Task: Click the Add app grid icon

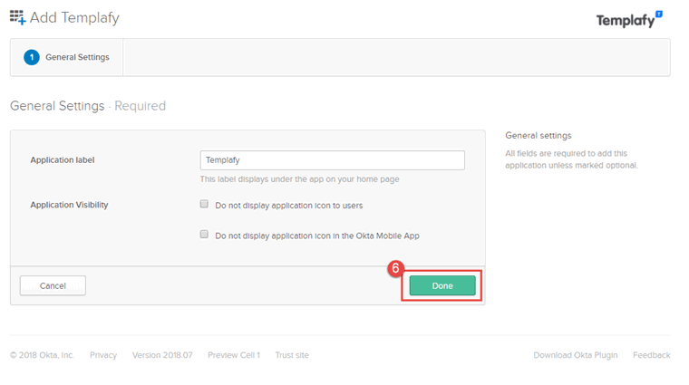Action: tap(17, 17)
